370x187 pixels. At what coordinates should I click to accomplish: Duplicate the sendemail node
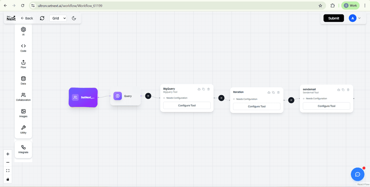point(343,90)
